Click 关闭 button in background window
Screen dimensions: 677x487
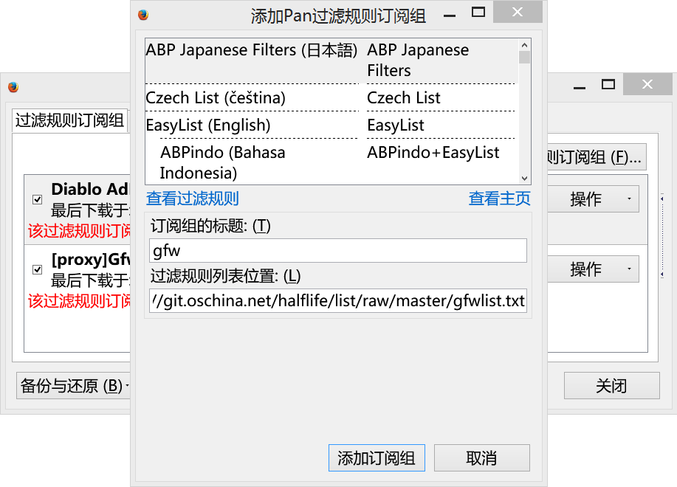point(612,386)
